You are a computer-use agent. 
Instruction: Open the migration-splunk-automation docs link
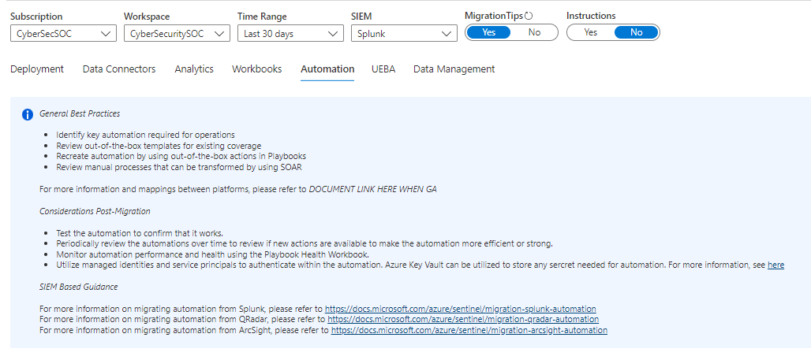click(460, 309)
